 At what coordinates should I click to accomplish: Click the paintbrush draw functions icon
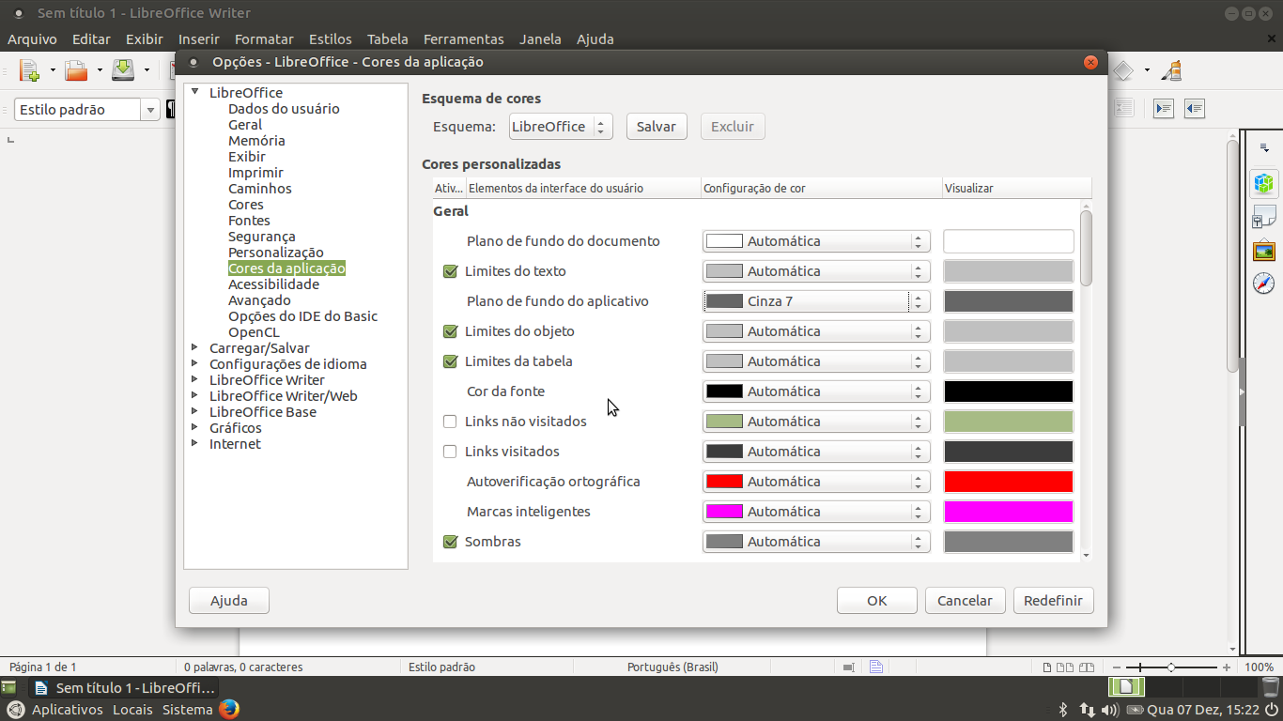(x=1171, y=70)
